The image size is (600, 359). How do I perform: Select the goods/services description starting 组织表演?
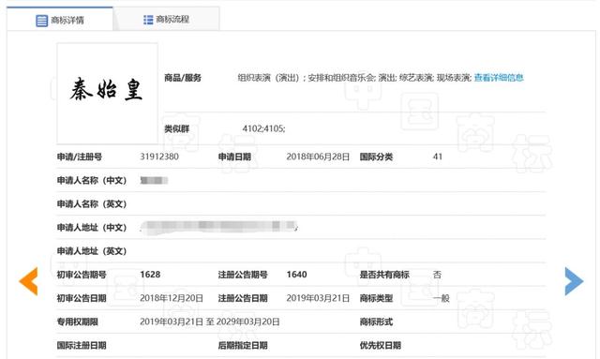[354, 78]
